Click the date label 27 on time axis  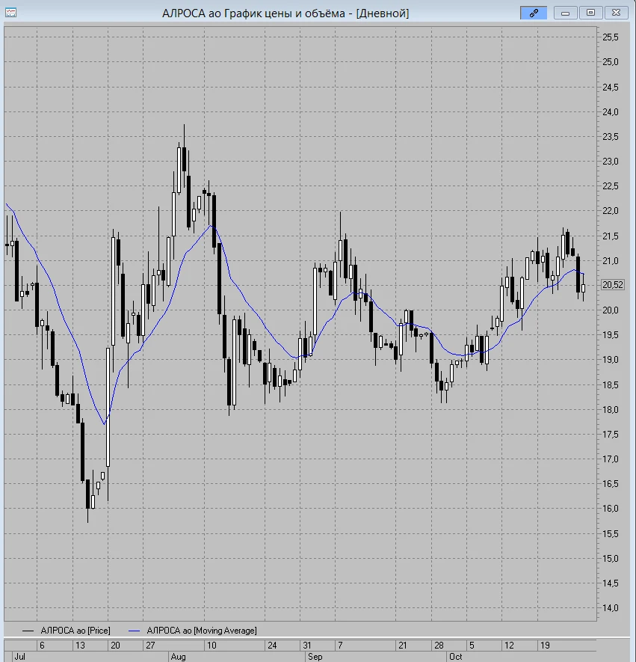click(x=150, y=646)
